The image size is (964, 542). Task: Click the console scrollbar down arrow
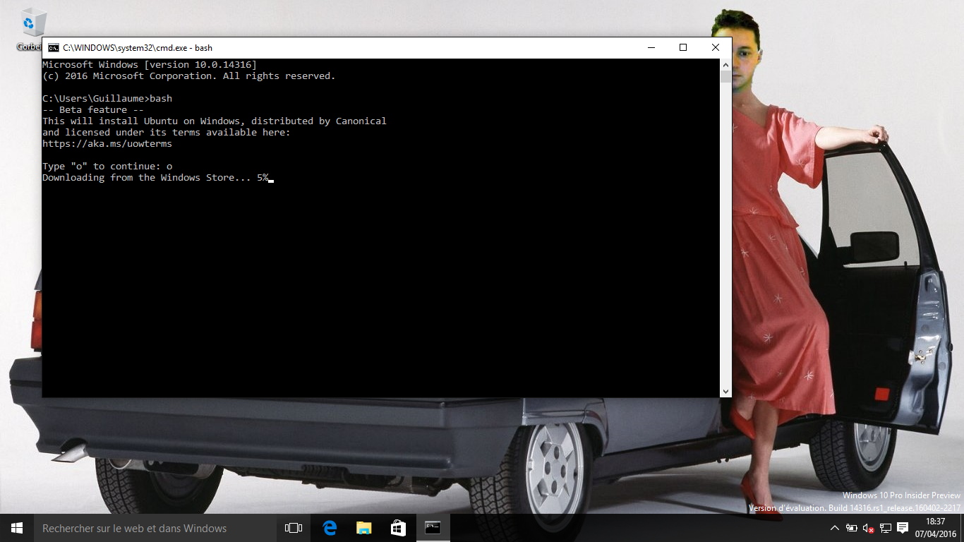(x=725, y=391)
